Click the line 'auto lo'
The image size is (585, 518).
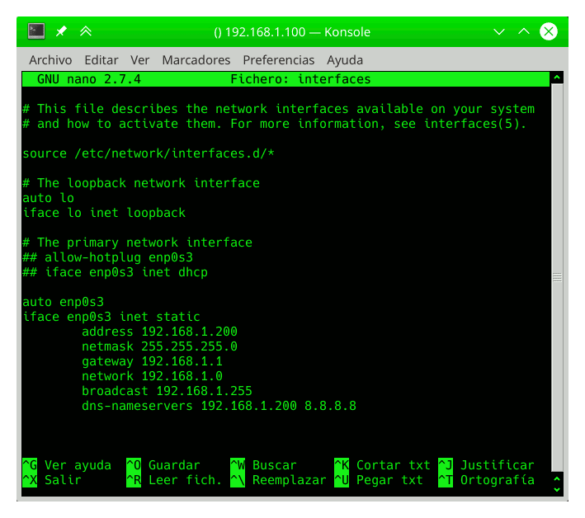coord(48,198)
